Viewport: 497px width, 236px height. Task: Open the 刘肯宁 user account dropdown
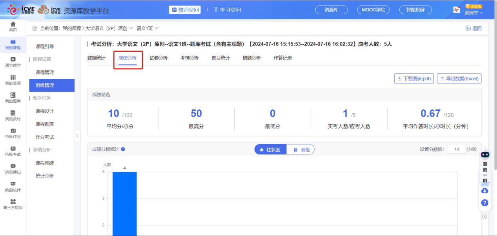[x=473, y=13]
